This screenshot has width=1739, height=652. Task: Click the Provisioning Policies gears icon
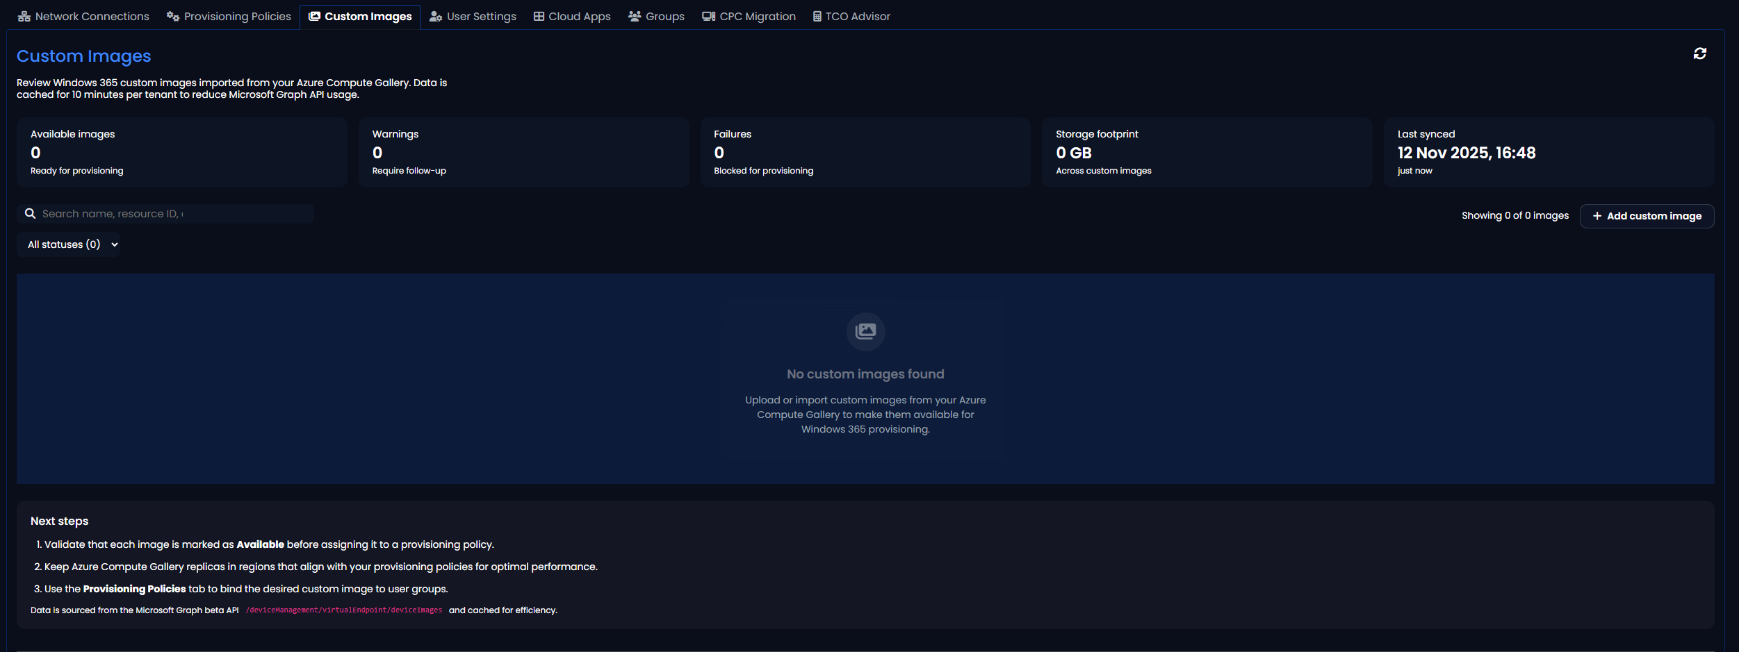(x=173, y=16)
